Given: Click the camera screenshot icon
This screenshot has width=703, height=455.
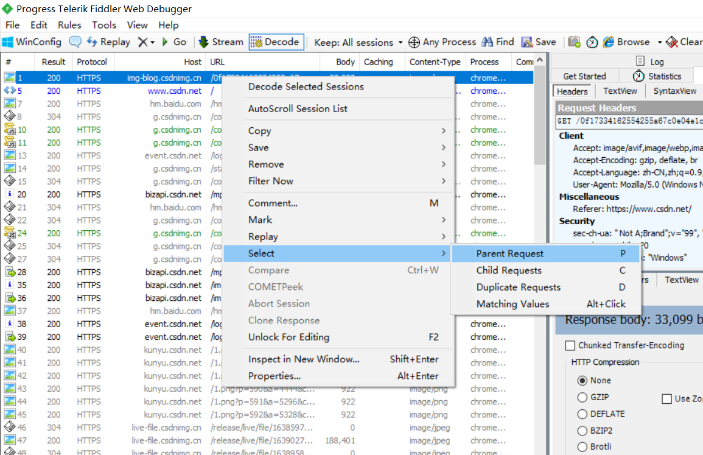Looking at the screenshot, I should pyautogui.click(x=575, y=42).
